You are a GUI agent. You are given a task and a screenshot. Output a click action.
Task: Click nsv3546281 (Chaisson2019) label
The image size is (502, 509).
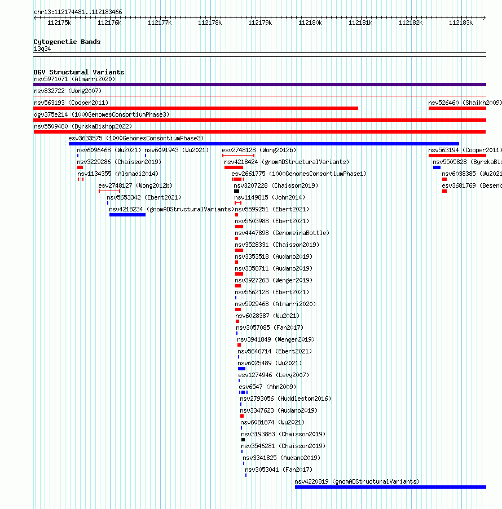283,446
